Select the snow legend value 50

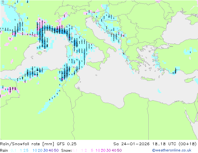pyautogui.click(x=119, y=151)
